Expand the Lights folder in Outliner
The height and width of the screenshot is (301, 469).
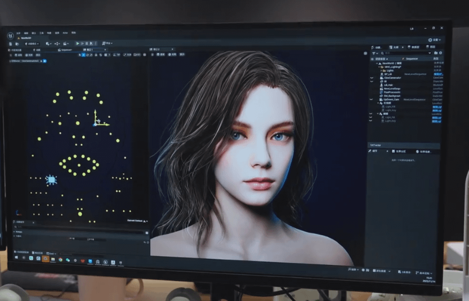coord(381,70)
